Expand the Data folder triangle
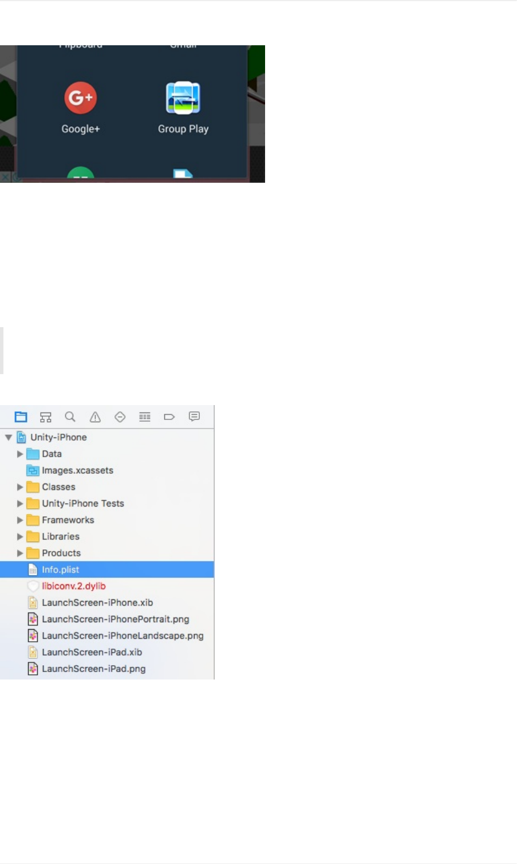 [20, 454]
